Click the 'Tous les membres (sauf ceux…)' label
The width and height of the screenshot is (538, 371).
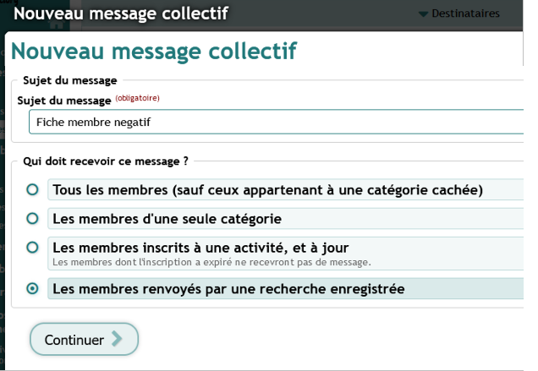267,190
